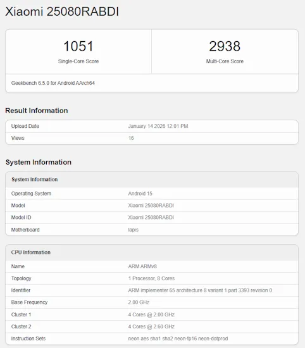The height and width of the screenshot is (348, 305).
Task: Click the Cluster 1 label
Action: tap(21, 314)
